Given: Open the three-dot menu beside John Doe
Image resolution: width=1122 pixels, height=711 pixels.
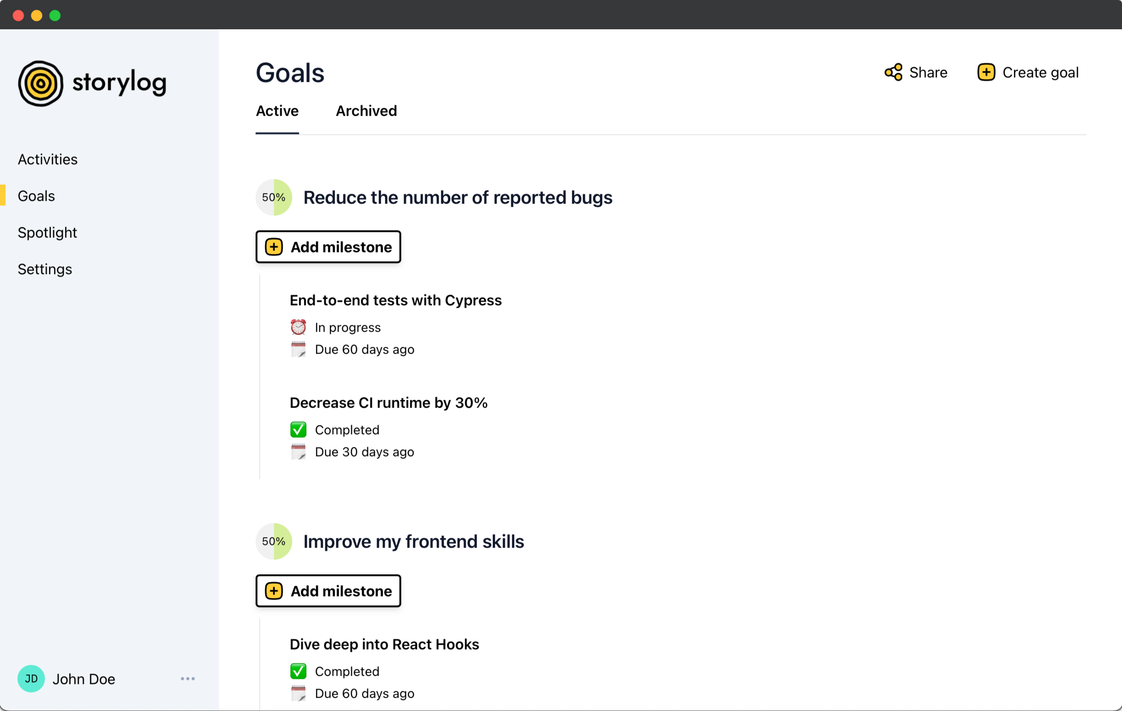Looking at the screenshot, I should tap(187, 679).
